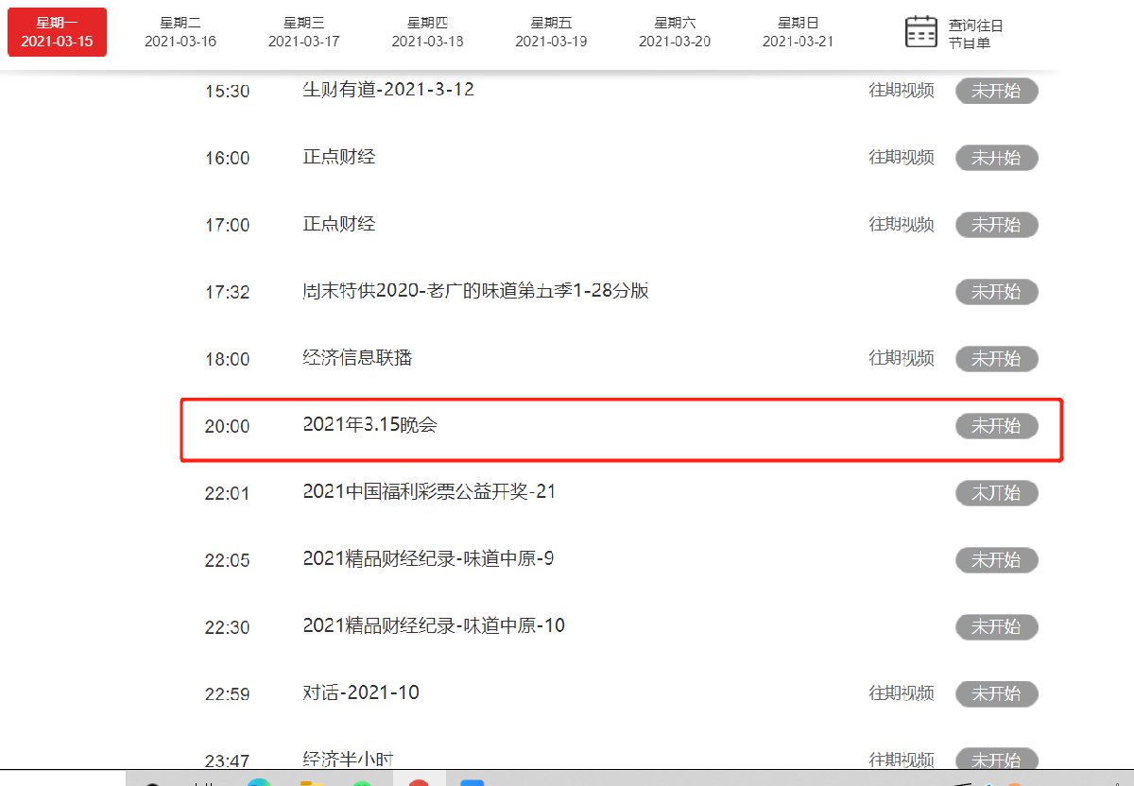Open 往期视频 for 16:00 正点财经
The width and height of the screenshot is (1134, 786).
pyautogui.click(x=901, y=158)
